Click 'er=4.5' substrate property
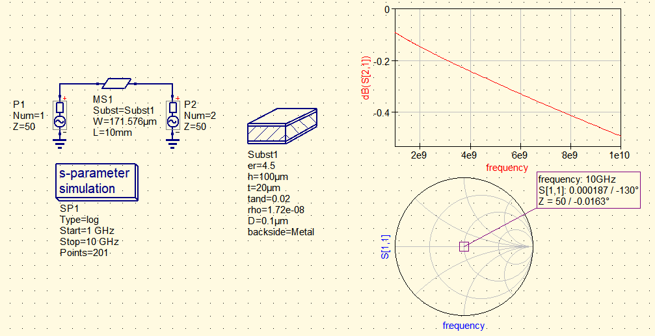This screenshot has width=655, height=336. [x=261, y=166]
